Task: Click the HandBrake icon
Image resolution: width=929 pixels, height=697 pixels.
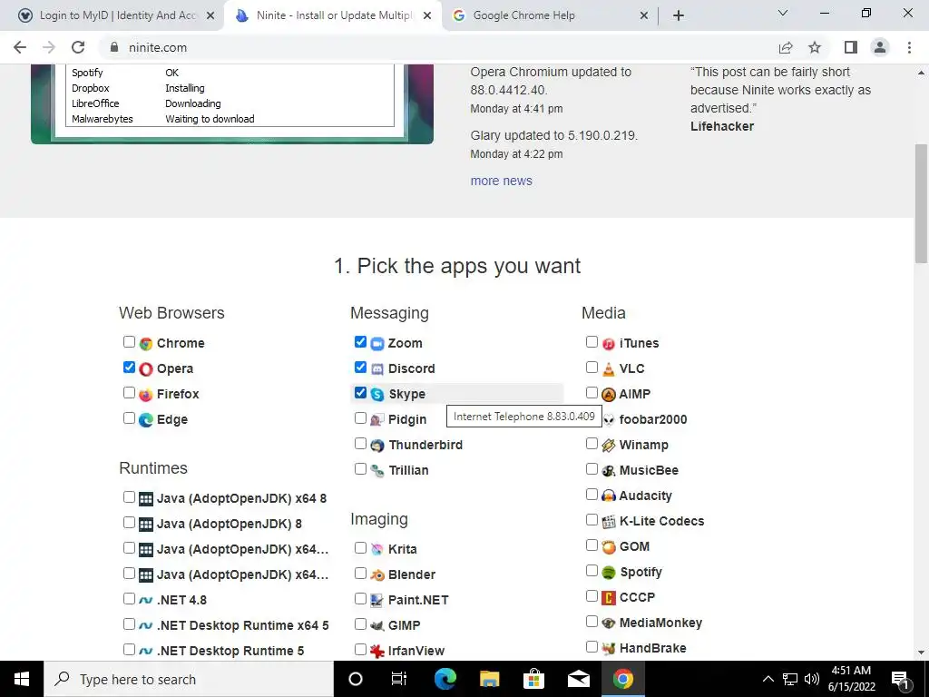Action: click(609, 649)
